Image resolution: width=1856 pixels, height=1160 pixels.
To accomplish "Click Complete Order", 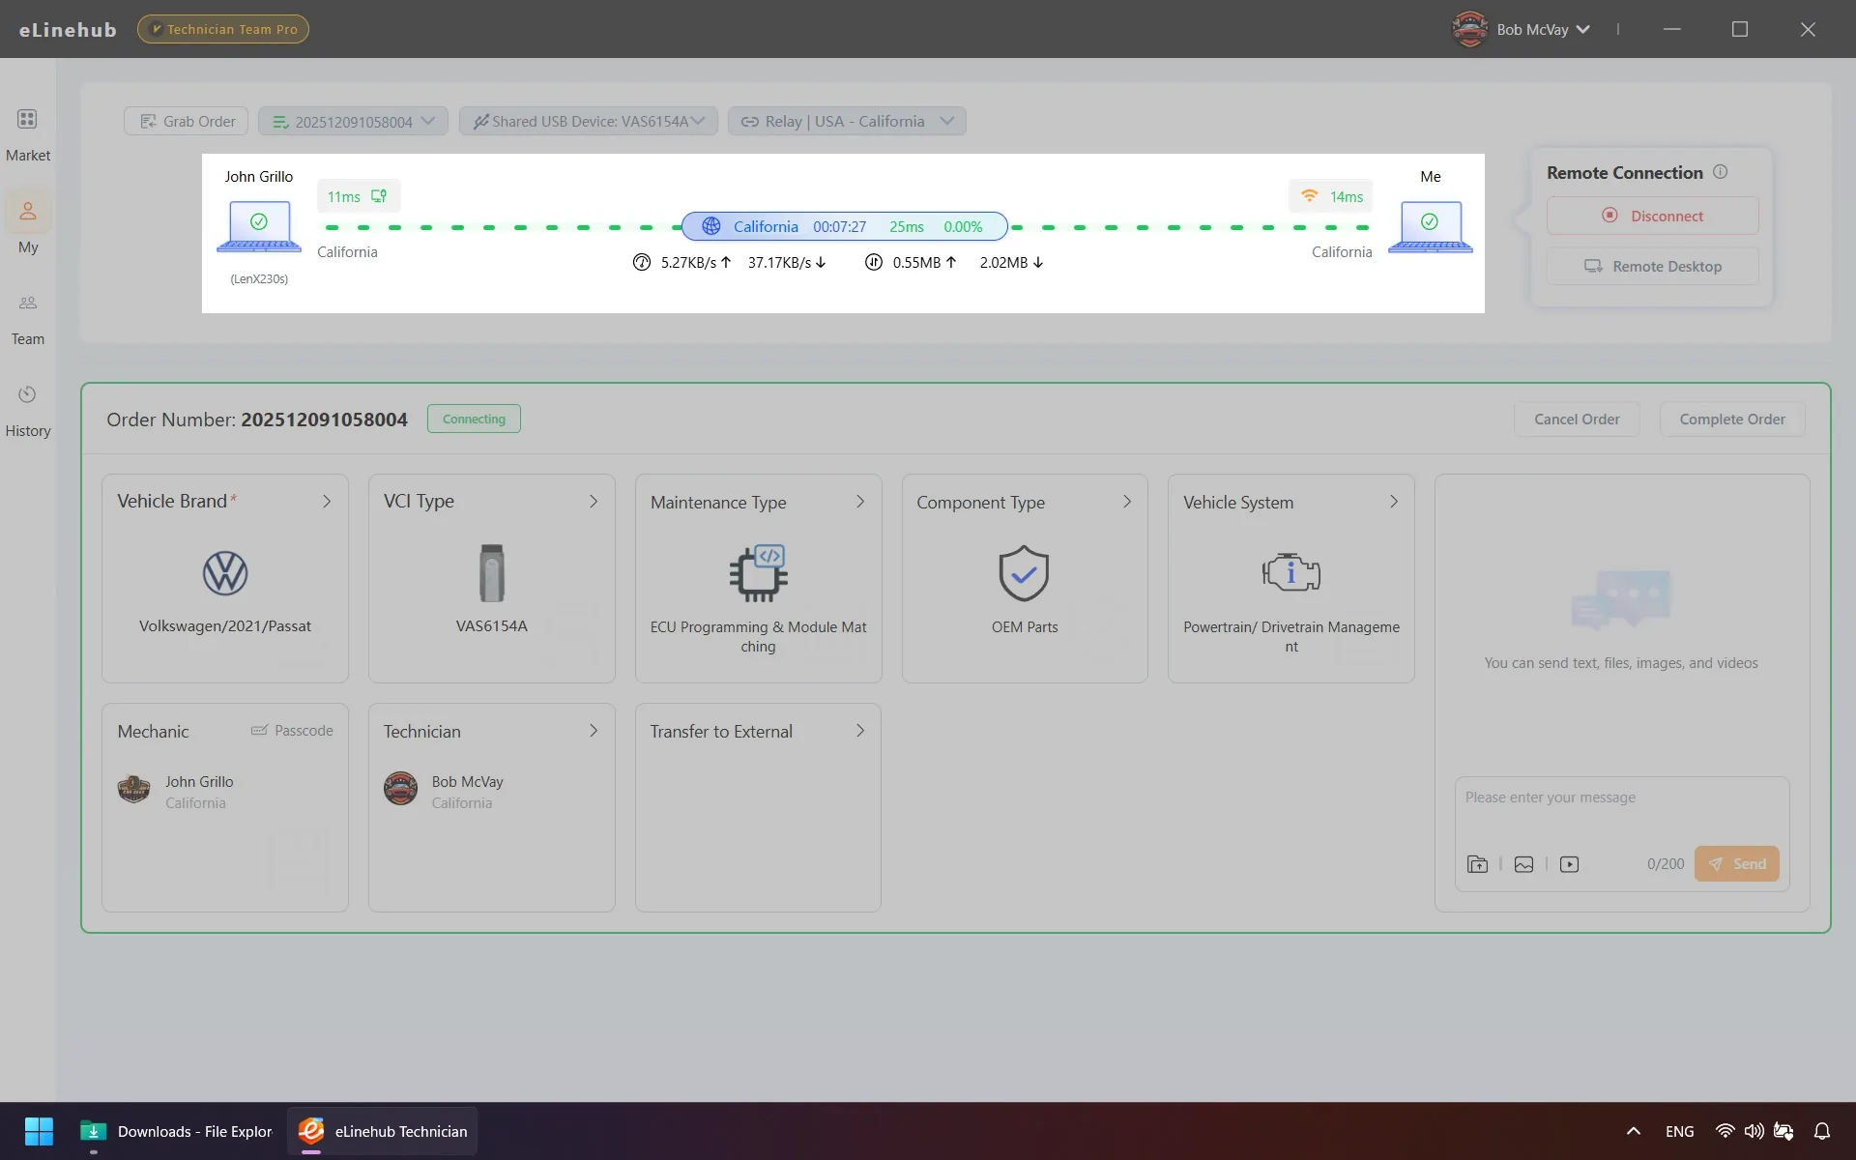I will [1731, 419].
